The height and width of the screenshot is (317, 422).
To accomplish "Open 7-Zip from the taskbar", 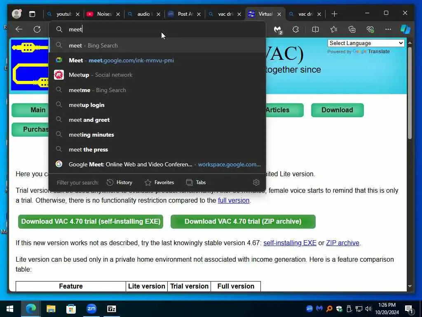I will [x=111, y=309].
